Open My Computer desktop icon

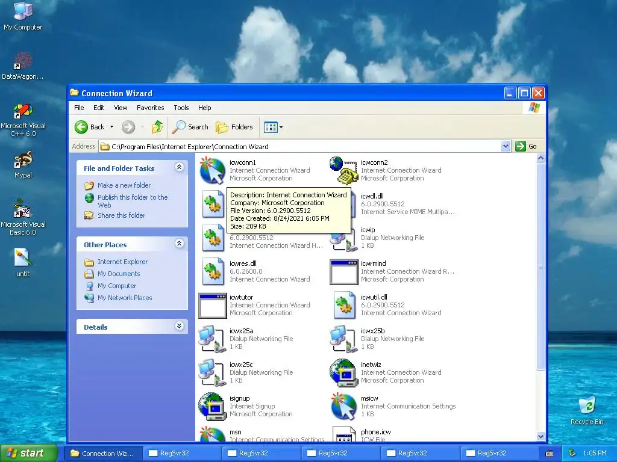coord(23,16)
